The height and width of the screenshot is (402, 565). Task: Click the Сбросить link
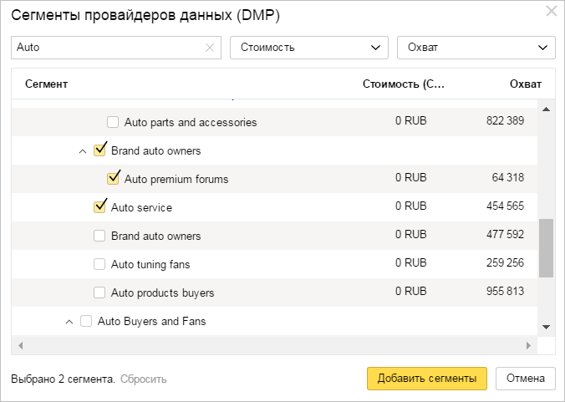143,379
